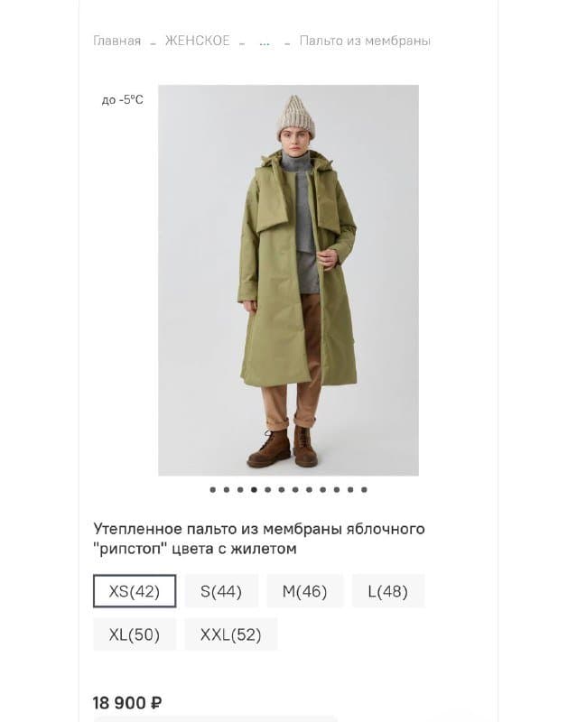Choose size S(44)

pos(221,591)
